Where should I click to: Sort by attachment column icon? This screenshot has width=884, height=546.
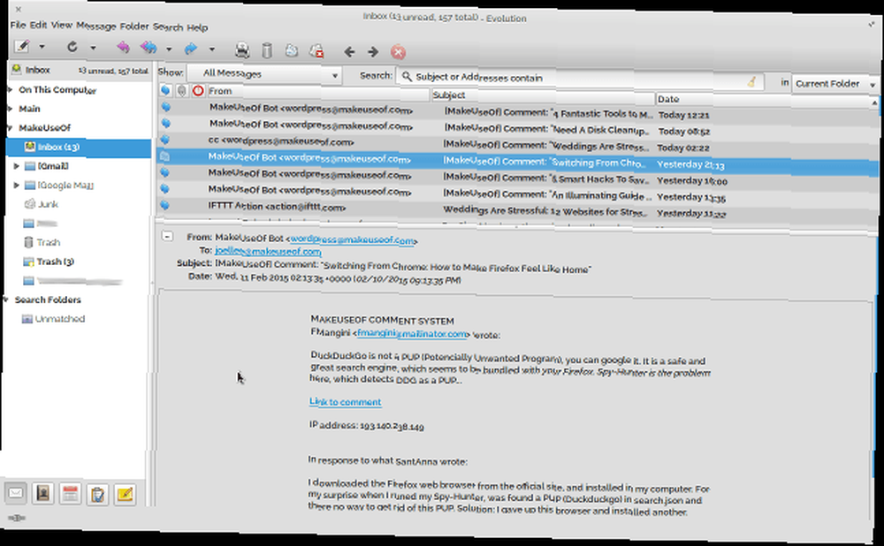(181, 90)
